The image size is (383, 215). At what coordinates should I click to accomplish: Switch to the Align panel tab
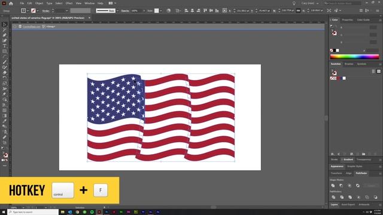pos(348,173)
